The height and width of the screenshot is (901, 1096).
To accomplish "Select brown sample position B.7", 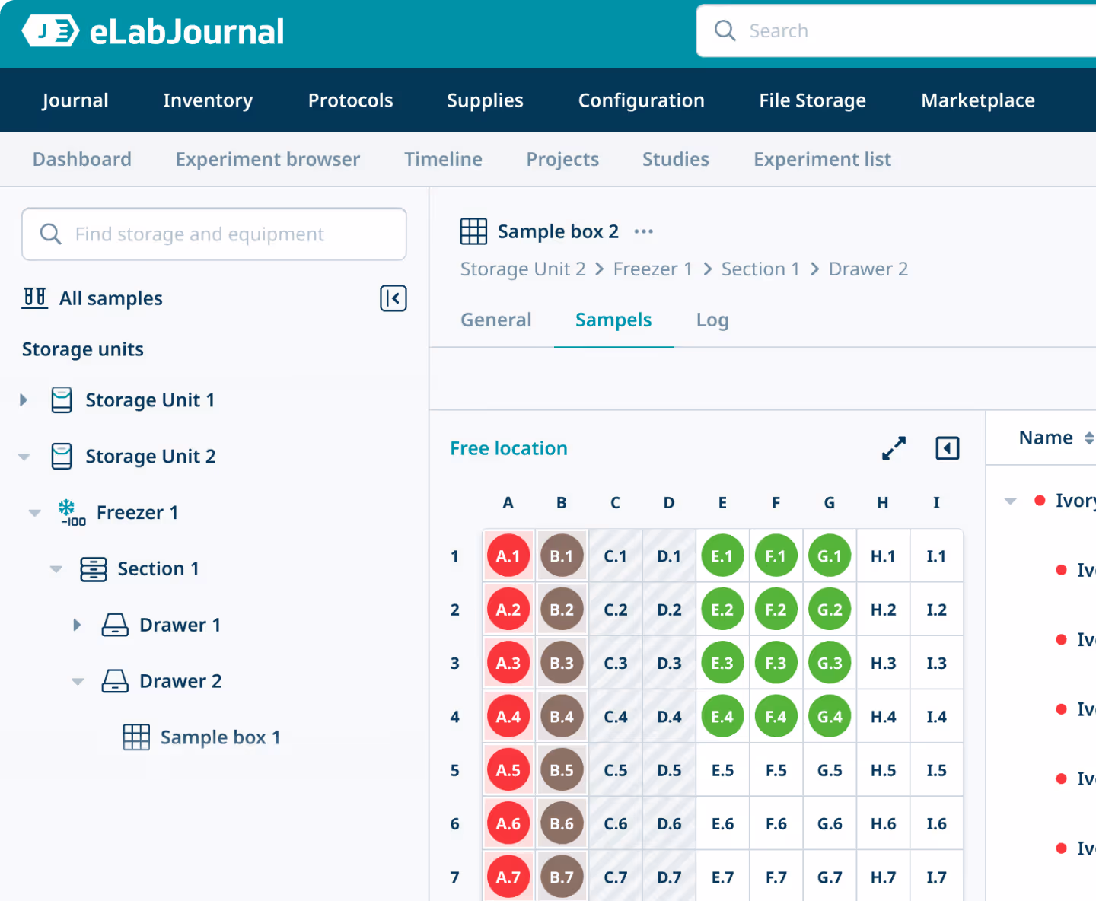I will point(562,877).
